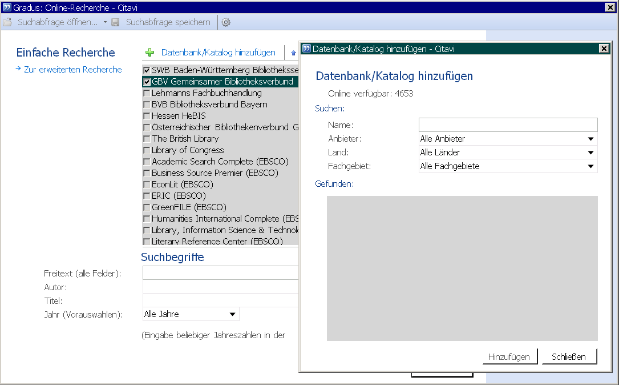
Task: Enable GreenFILE (EBSCO) checkbox
Action: [x=147, y=207]
